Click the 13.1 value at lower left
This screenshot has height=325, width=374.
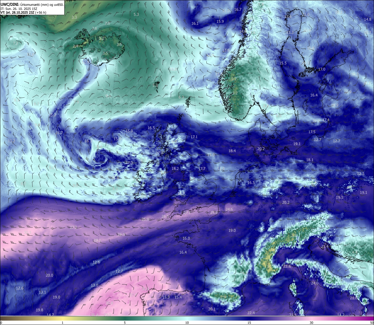point(42,292)
